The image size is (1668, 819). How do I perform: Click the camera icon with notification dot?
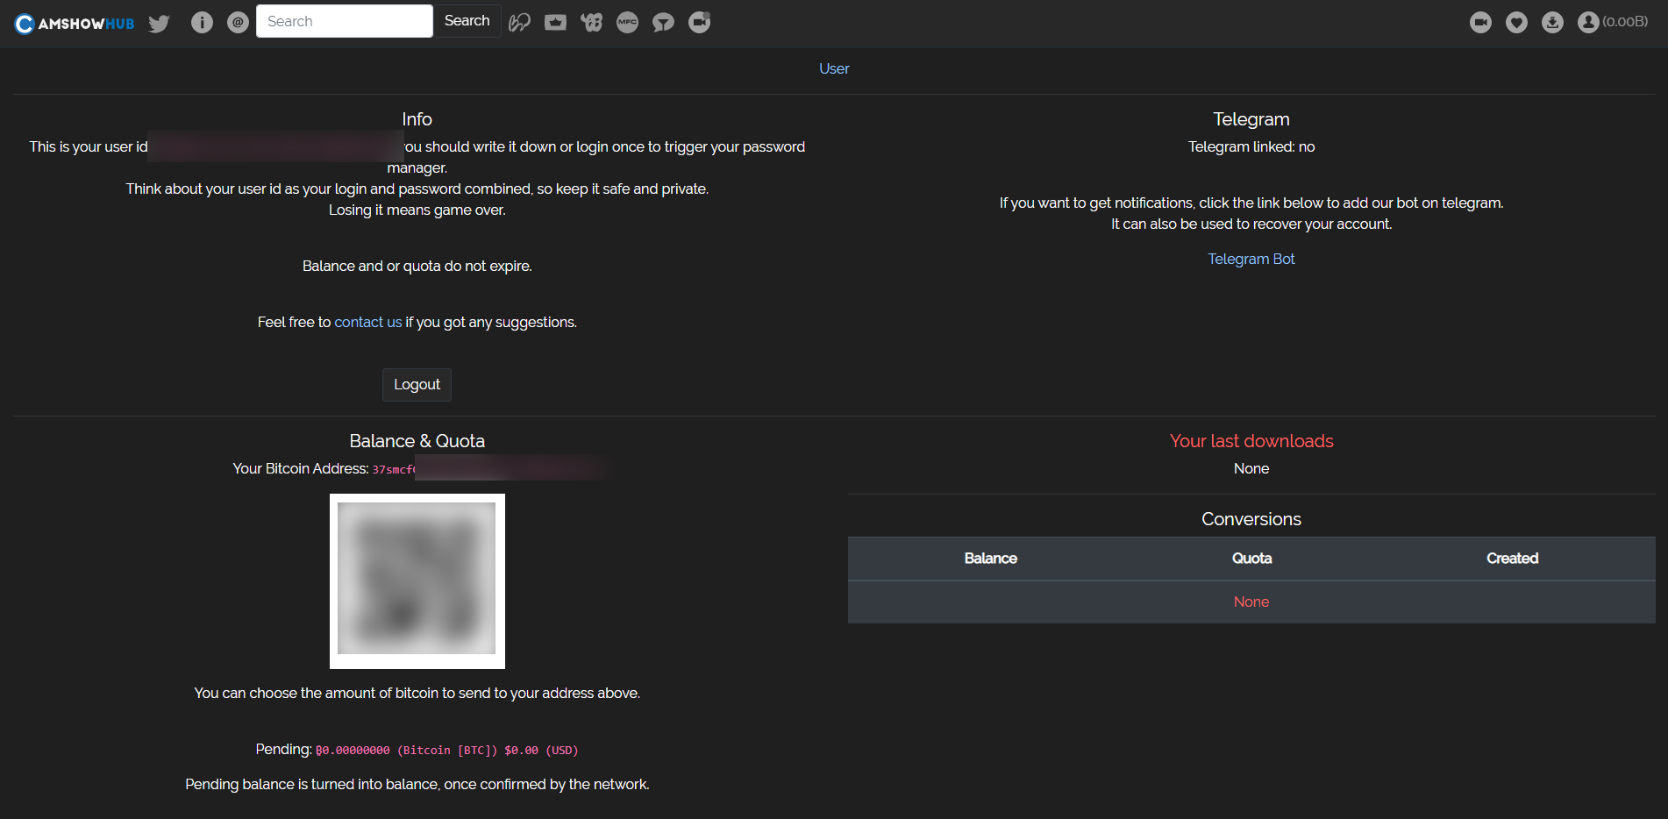(699, 23)
